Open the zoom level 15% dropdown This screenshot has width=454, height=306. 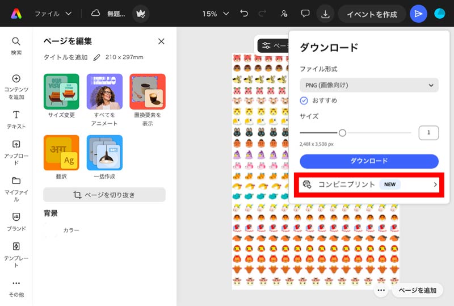(x=216, y=14)
